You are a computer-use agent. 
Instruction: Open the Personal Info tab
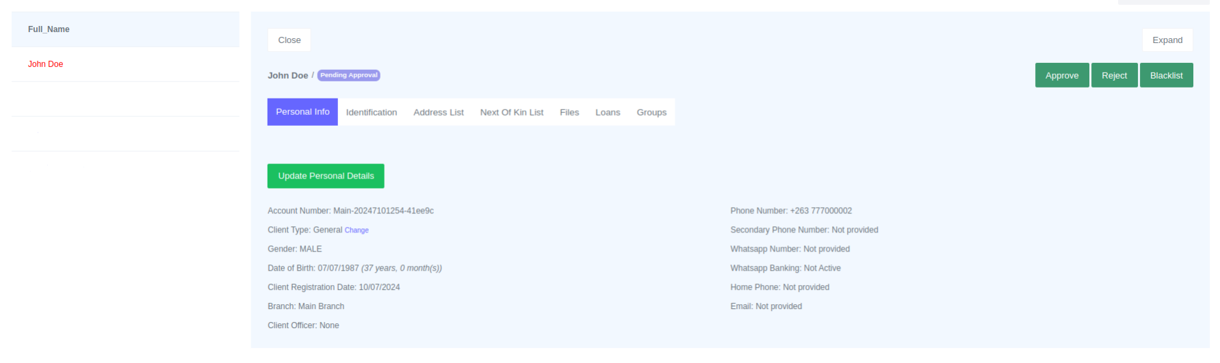tap(302, 112)
